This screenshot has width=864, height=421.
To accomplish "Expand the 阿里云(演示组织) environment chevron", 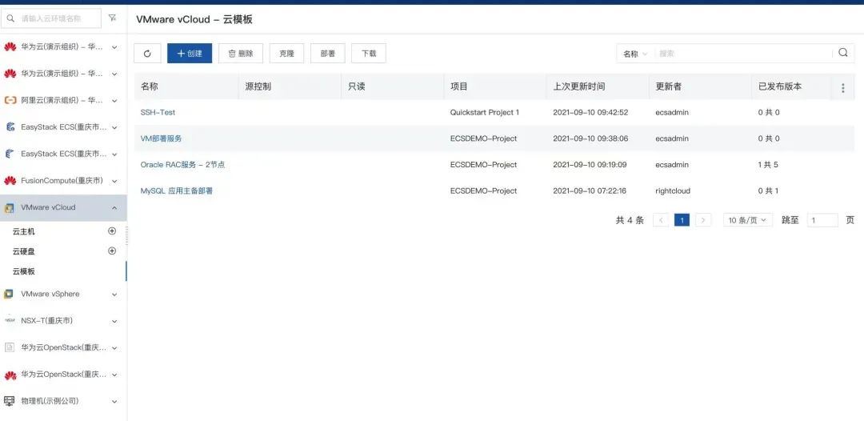I will (114, 101).
